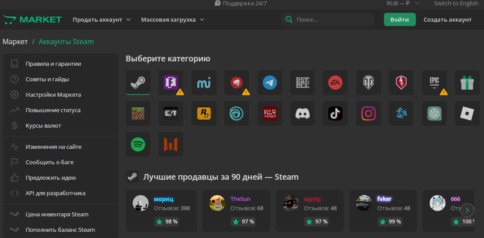Select the Ubisoft category icon
This screenshot has height=238, width=484.
click(x=237, y=113)
